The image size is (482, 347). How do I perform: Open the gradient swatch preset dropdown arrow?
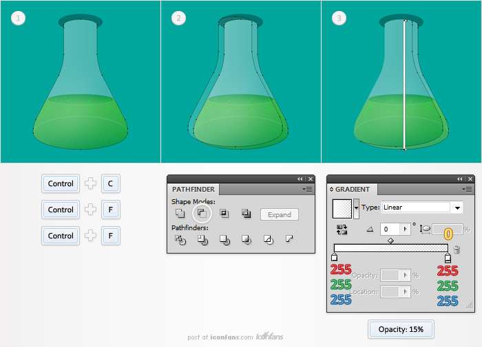tap(356, 209)
